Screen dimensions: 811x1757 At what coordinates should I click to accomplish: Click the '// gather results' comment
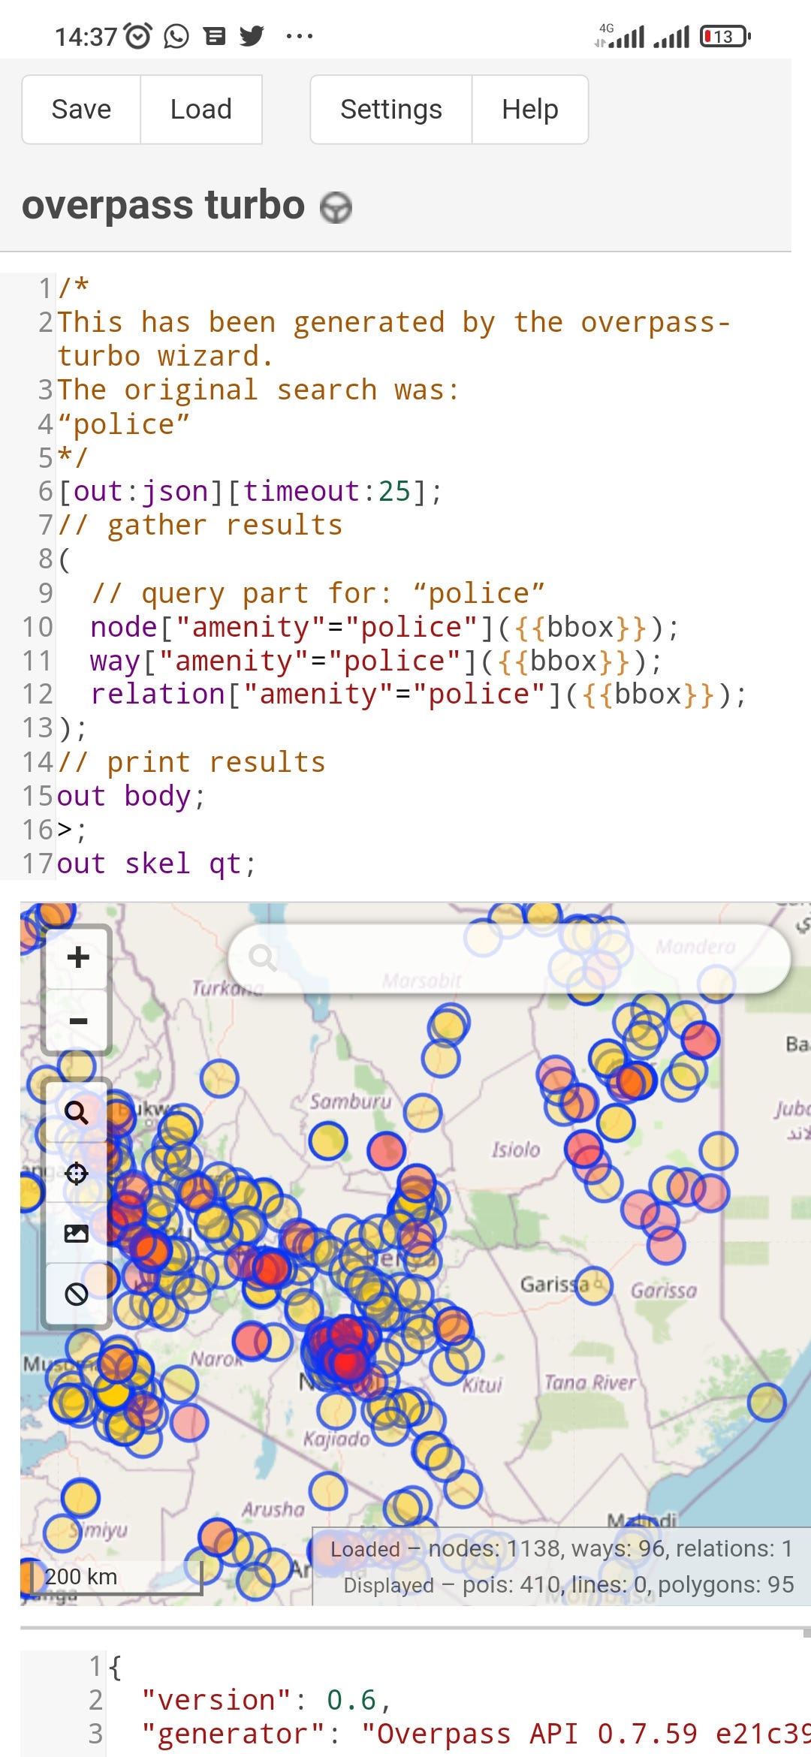200,526
